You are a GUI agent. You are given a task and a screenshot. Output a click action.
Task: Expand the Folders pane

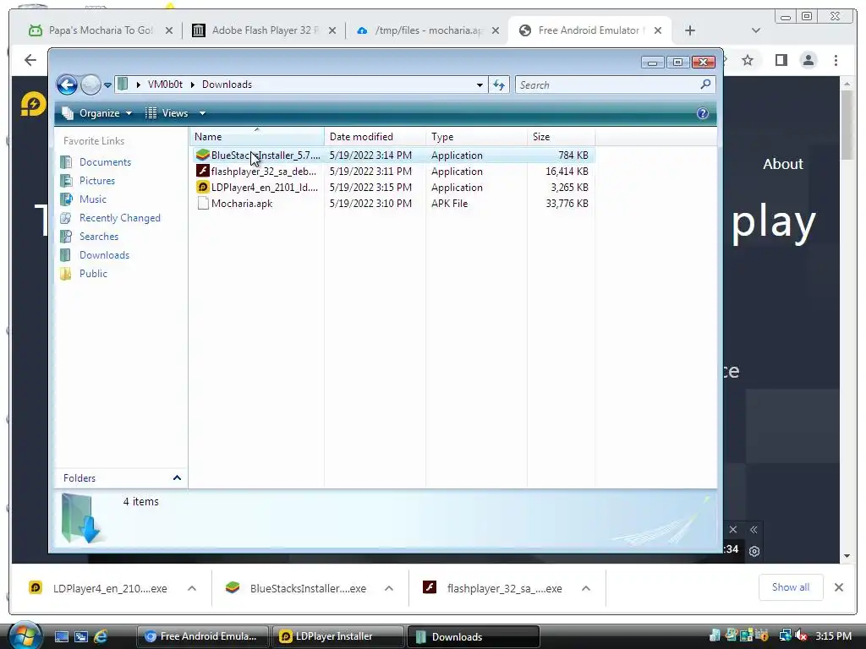177,478
